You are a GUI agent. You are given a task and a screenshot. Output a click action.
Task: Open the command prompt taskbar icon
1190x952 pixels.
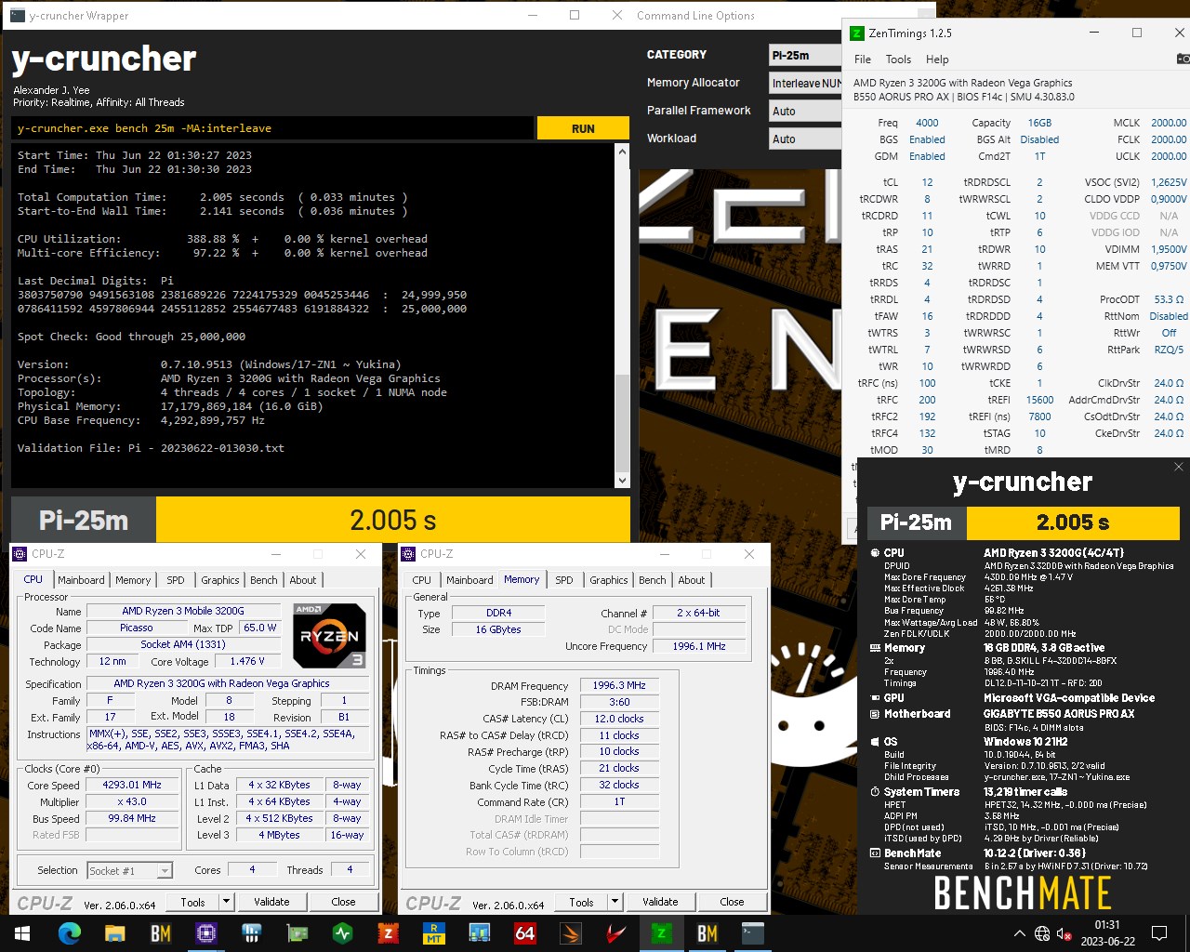pos(752,932)
